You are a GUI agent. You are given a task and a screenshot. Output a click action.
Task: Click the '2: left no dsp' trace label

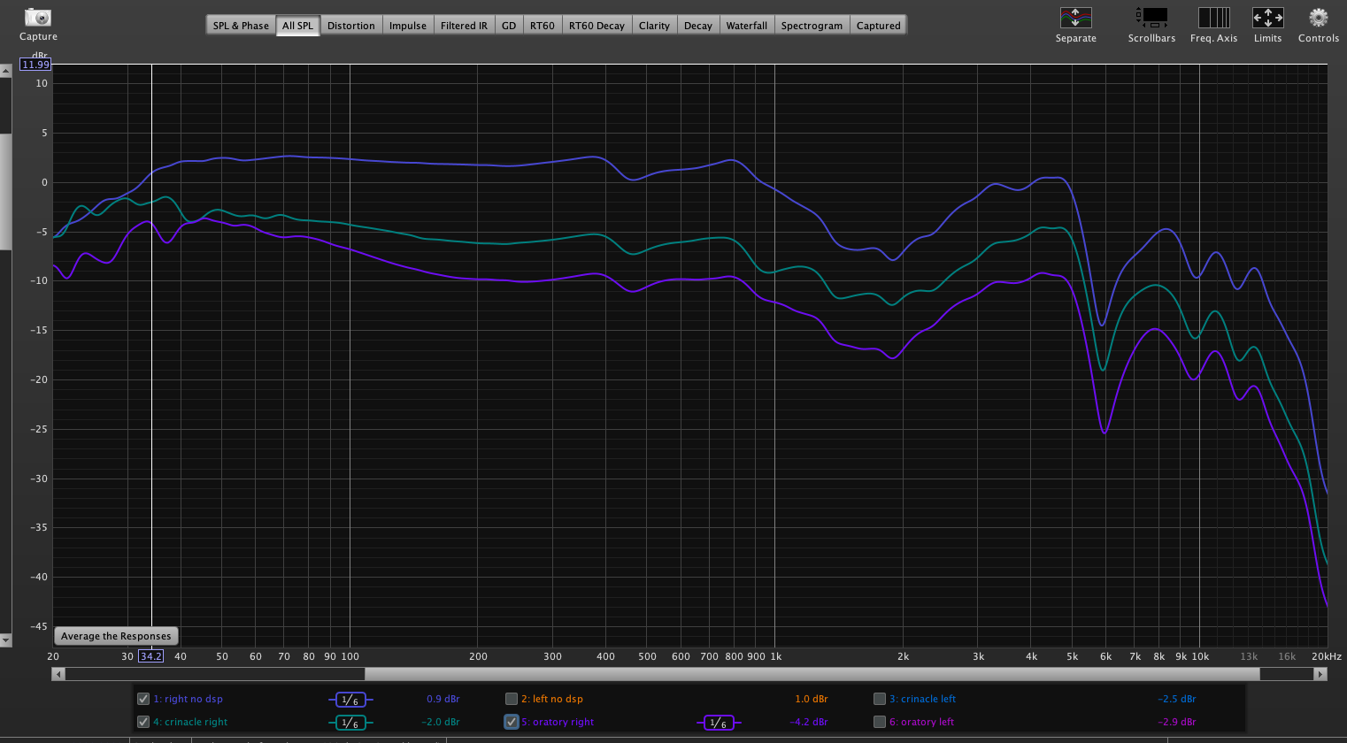click(x=552, y=699)
